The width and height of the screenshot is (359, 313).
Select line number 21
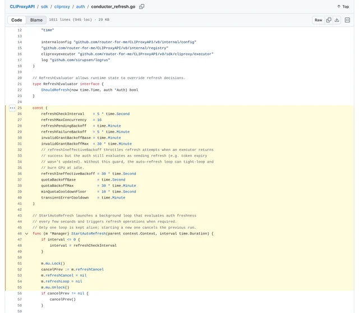click(x=20, y=84)
